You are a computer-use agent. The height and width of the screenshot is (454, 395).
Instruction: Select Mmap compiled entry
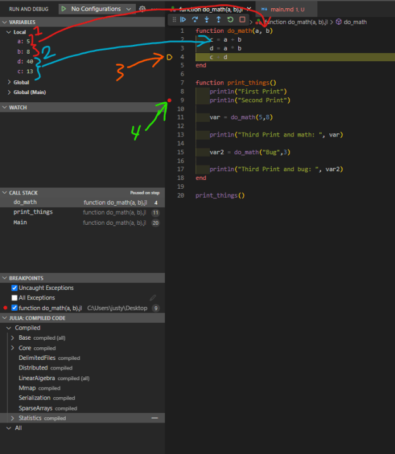coord(39,388)
